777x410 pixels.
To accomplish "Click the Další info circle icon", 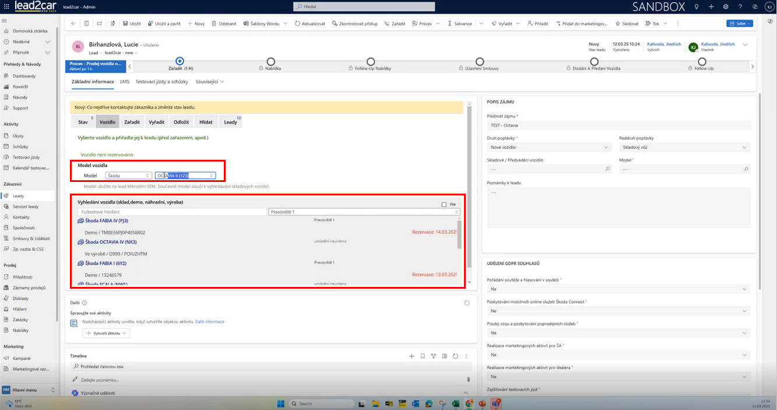I will pos(85,303).
